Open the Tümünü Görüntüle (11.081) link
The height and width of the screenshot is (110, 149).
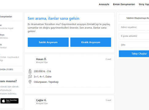(6, 69)
